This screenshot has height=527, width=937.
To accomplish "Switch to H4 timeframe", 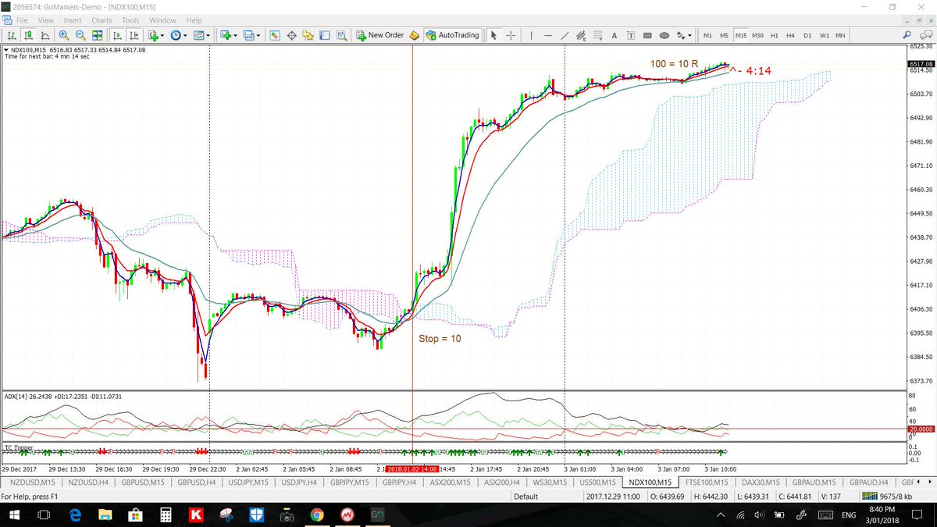I will 790,35.
